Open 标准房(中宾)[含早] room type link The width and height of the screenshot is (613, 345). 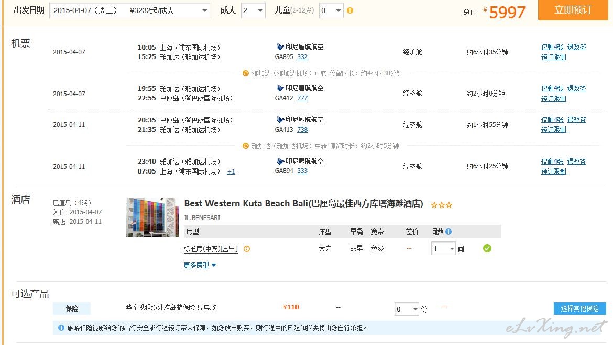coord(211,249)
